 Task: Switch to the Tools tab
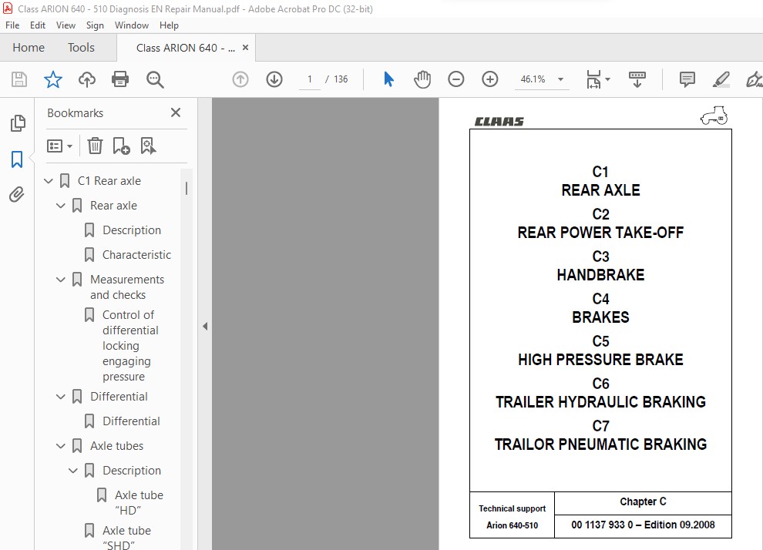[x=81, y=48]
